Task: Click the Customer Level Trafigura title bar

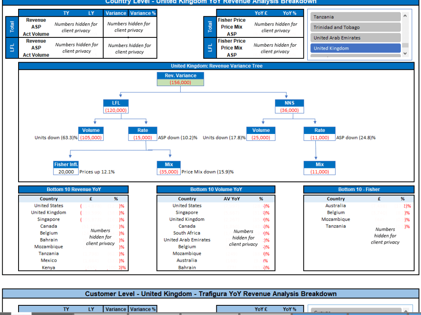Action: [x=210, y=294]
